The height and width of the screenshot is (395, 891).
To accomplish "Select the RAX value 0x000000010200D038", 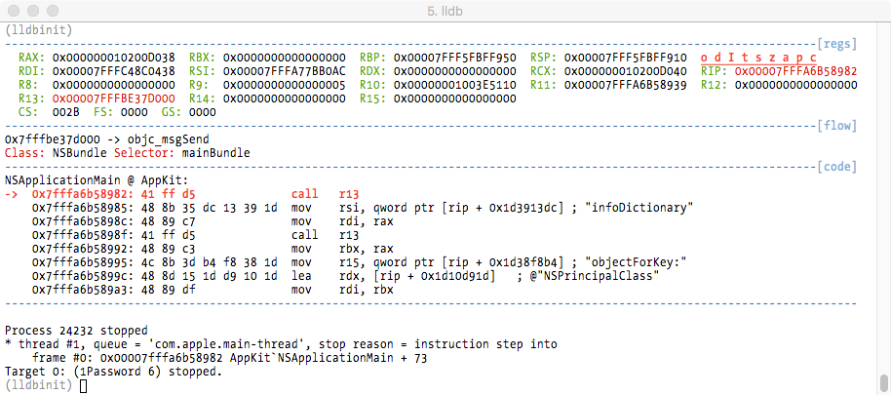I will [x=114, y=58].
